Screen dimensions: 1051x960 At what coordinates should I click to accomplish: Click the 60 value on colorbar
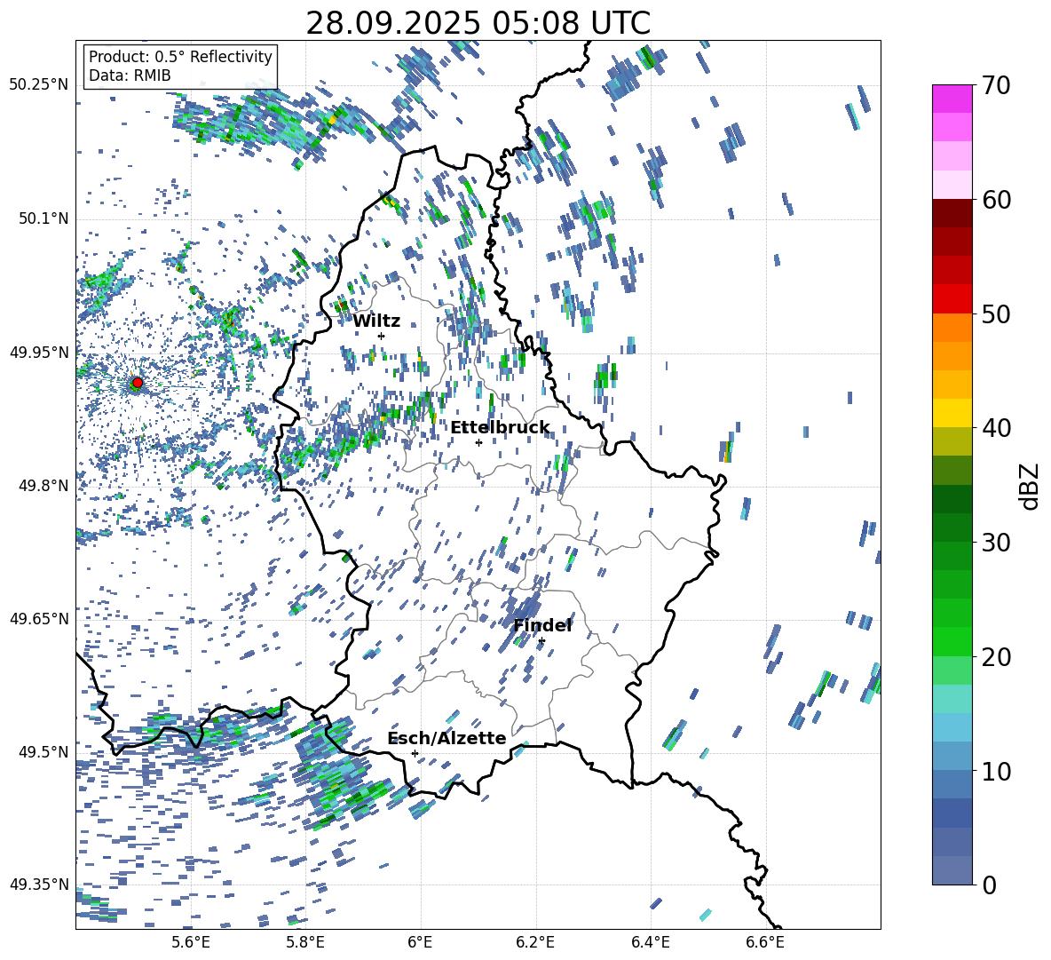click(996, 200)
